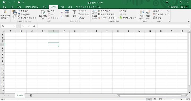
Task: Select row 10 header
Action: [x=2, y=64]
